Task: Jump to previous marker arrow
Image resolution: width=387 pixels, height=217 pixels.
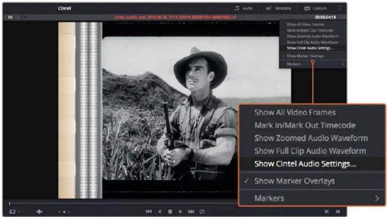Action: coord(59,212)
